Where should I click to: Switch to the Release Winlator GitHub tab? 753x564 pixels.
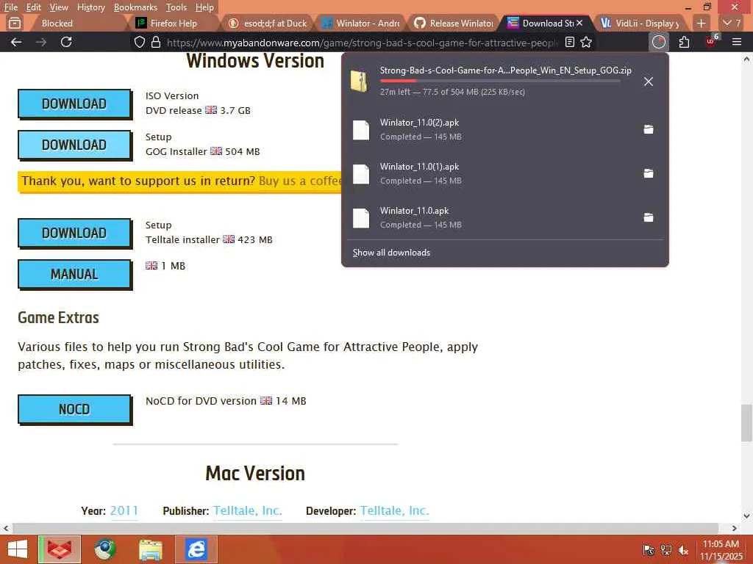tap(454, 23)
